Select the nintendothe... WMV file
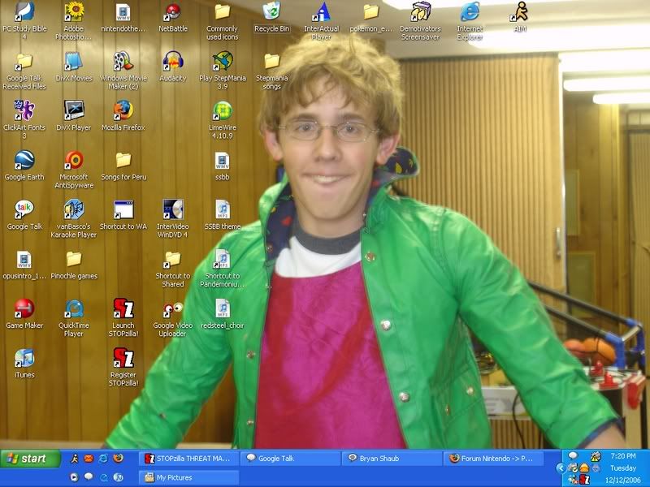The height and width of the screenshot is (487, 650). tap(123, 17)
